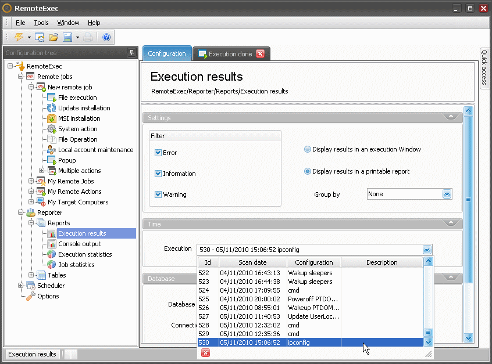
Task: Open help with the question mark icon
Action: 106,37
